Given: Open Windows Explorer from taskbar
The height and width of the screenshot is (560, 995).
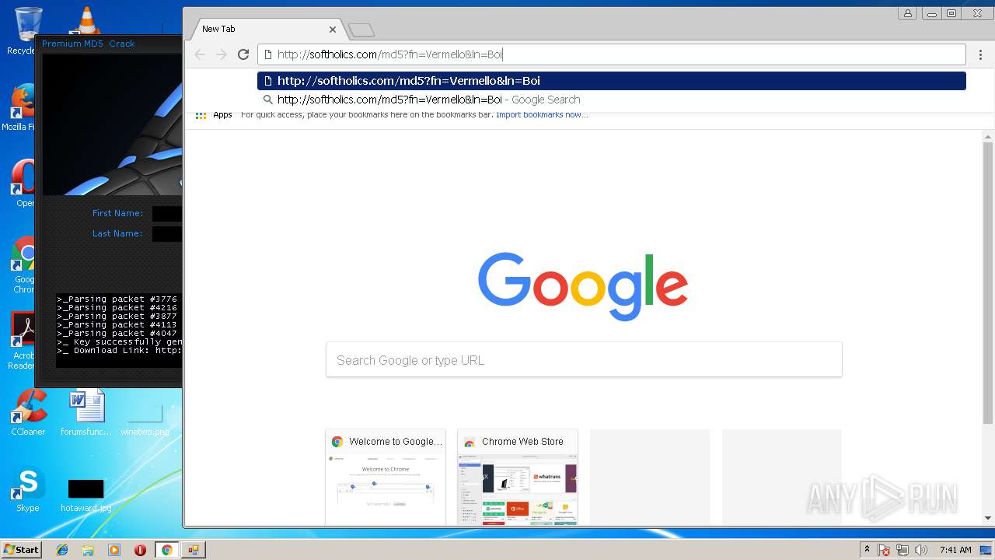Looking at the screenshot, I should 88,550.
